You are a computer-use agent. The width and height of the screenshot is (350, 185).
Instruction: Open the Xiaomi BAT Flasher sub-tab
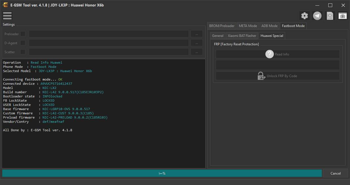[x=242, y=36]
